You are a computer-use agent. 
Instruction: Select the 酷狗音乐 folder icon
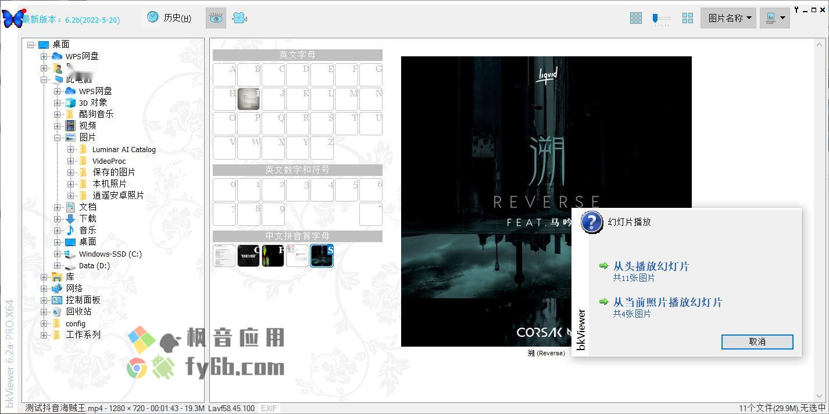70,114
